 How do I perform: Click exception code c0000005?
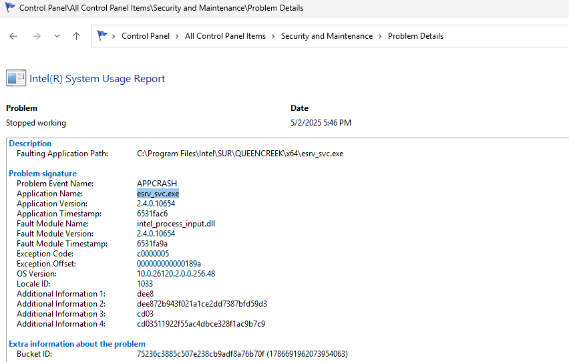point(153,253)
